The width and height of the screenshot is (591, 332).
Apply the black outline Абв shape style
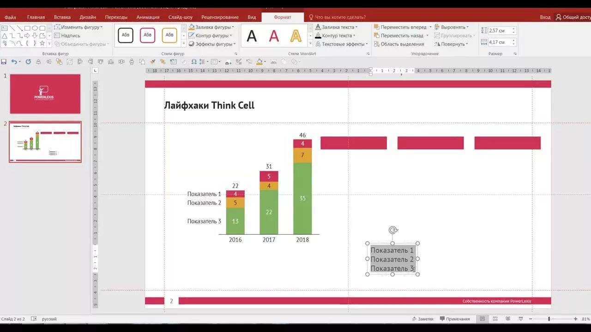pos(126,35)
